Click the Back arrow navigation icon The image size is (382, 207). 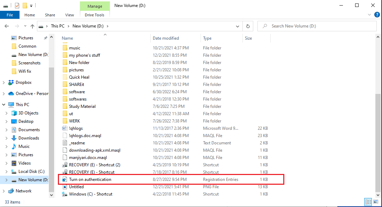[x=7, y=26]
